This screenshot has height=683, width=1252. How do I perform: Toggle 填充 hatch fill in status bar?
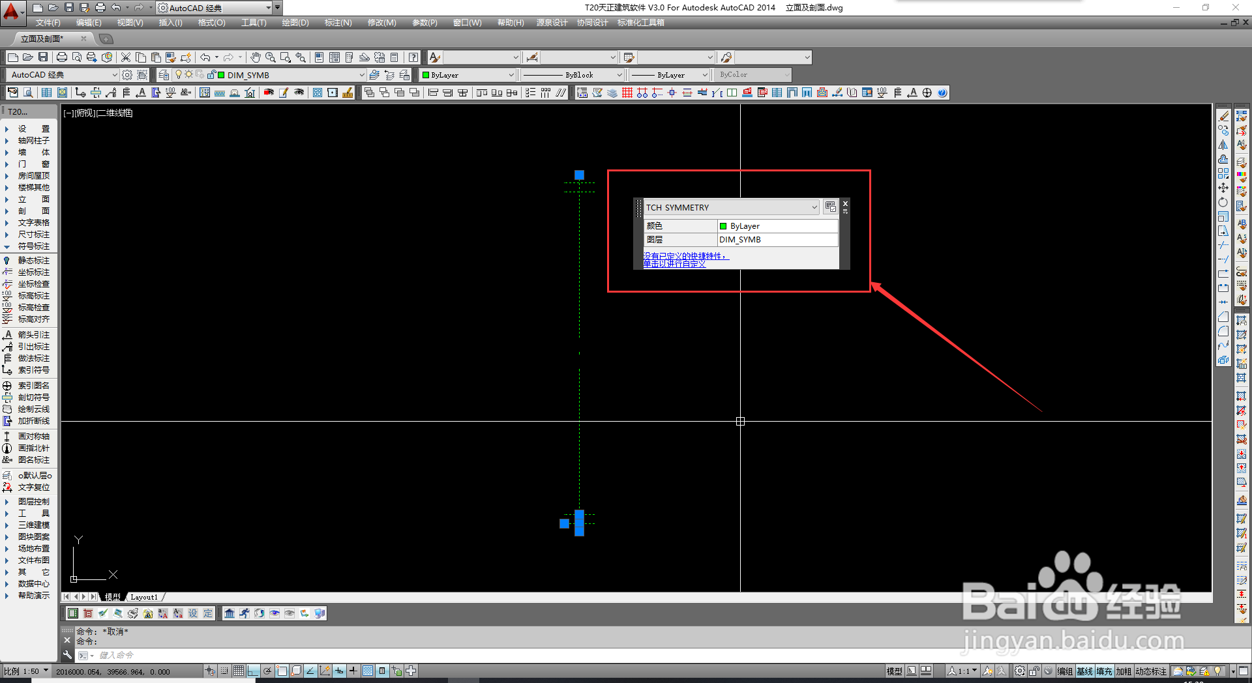[1105, 671]
